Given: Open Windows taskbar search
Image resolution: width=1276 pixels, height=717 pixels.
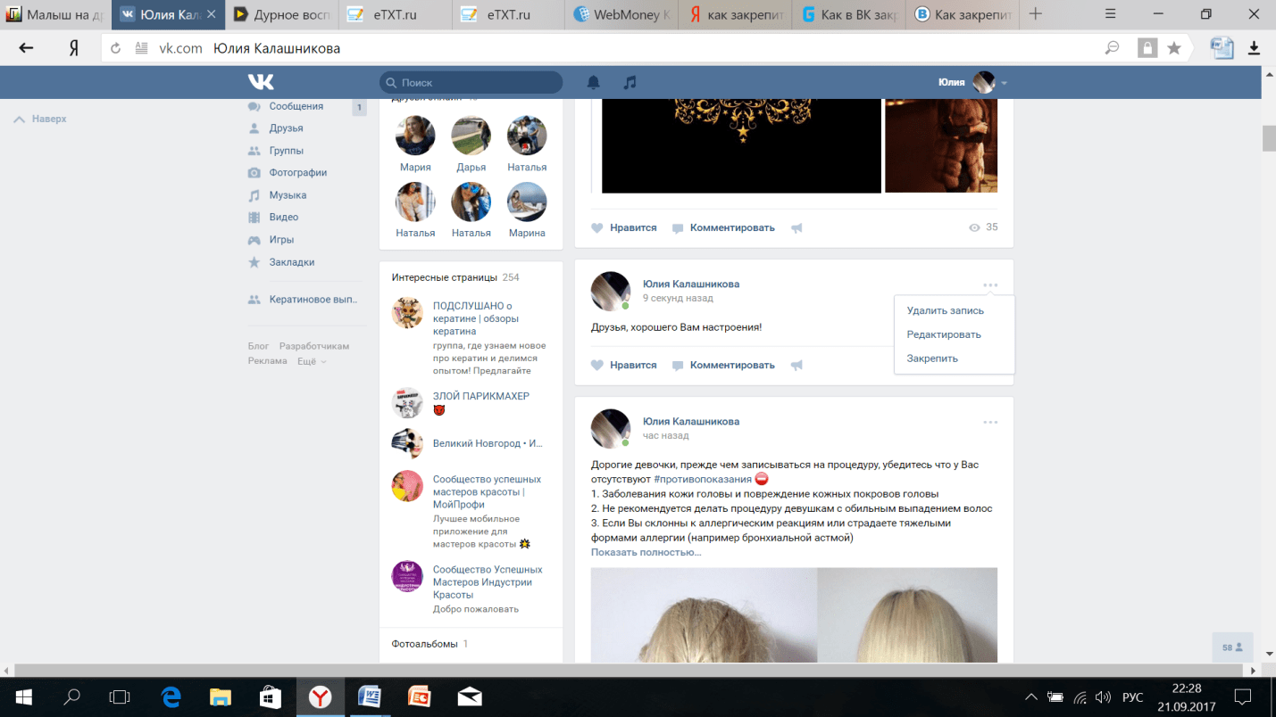Looking at the screenshot, I should [x=72, y=696].
